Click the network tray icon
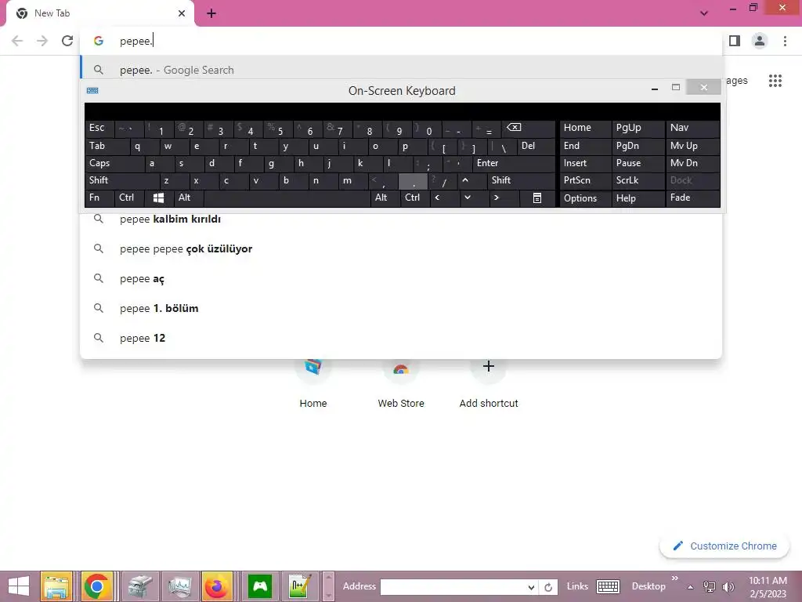 [x=709, y=587]
